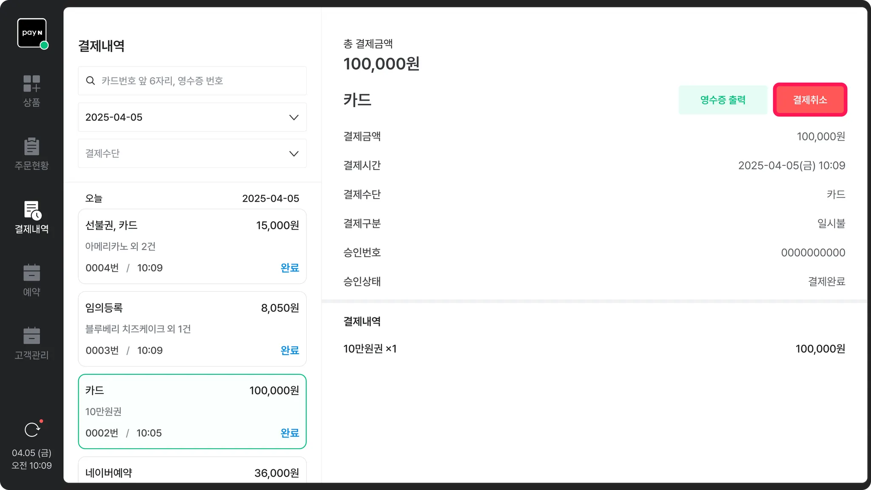Screen dimensions: 871x490
Task: Open the 예약 calendar icon
Action: tap(31, 273)
